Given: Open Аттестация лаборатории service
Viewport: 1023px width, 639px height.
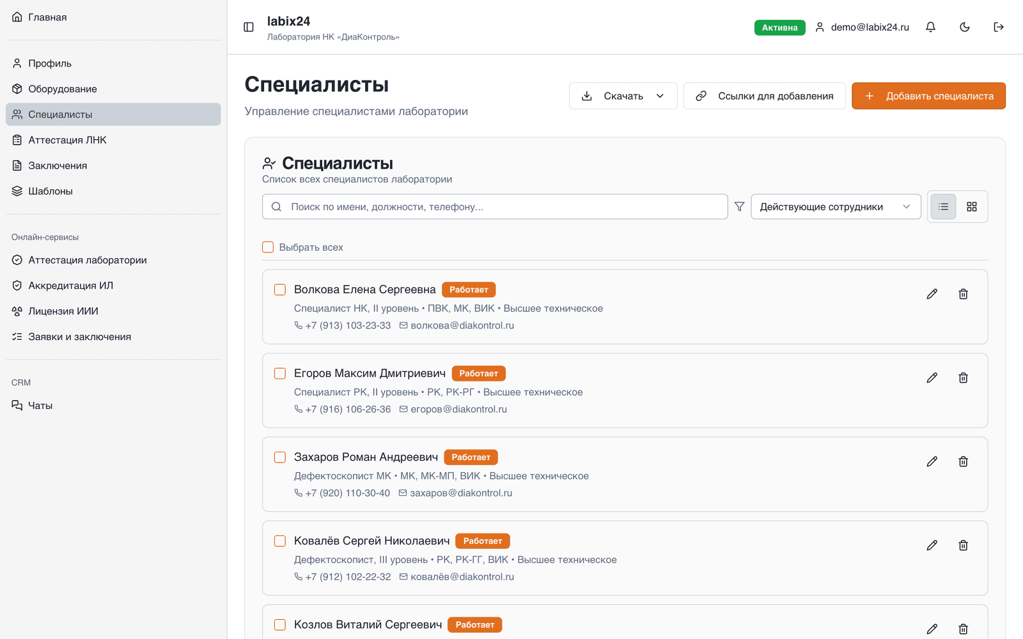Looking at the screenshot, I should pos(113,260).
